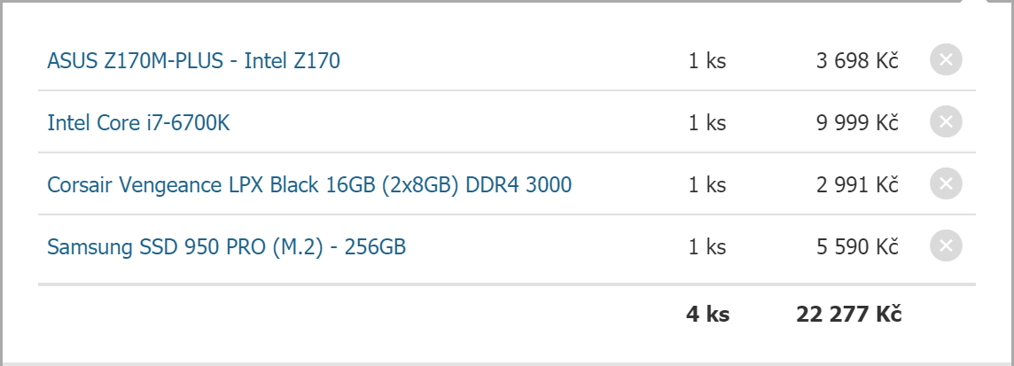Remove ASUS Z170M-PLUS from the cart
Viewport: 1014px width, 366px height.
point(946,60)
